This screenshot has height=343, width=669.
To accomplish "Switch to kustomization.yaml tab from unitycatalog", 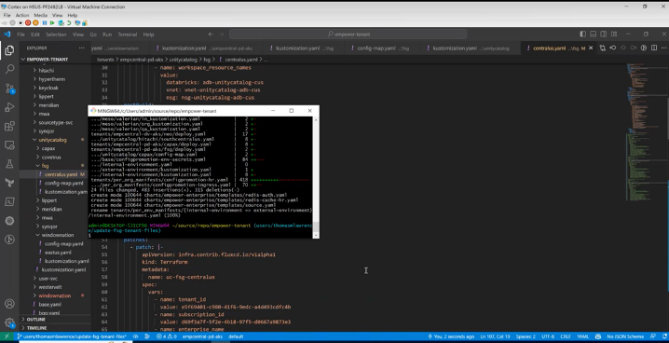I will pyautogui.click(x=471, y=48).
